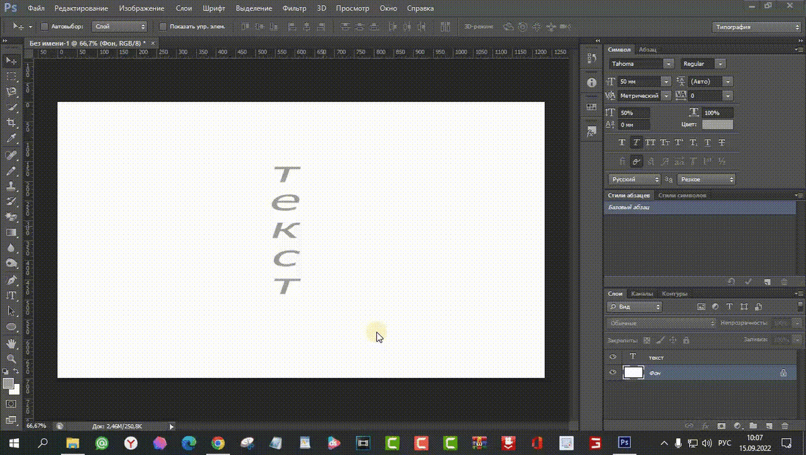Screen dimensions: 806x455
Task: Select the Ellipse shape tool
Action: (x=11, y=327)
